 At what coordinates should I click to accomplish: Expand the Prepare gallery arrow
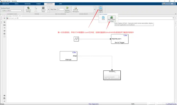pos(49,9)
